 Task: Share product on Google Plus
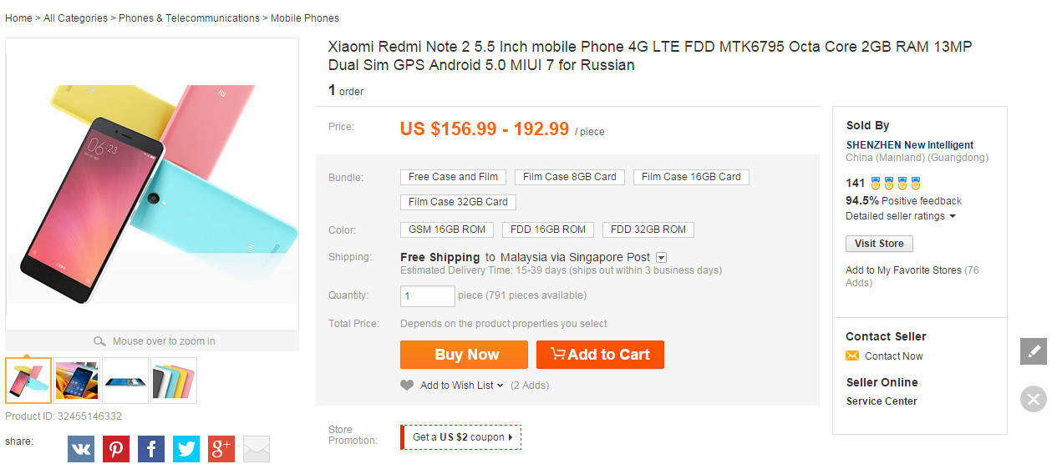click(221, 449)
